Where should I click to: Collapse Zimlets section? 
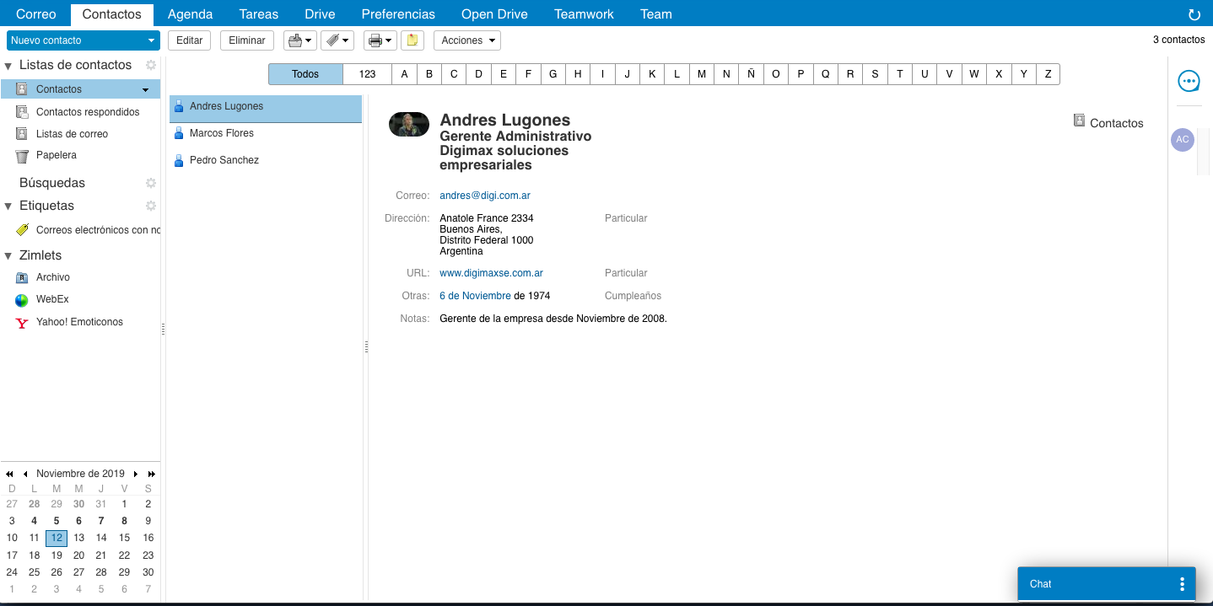click(8, 256)
